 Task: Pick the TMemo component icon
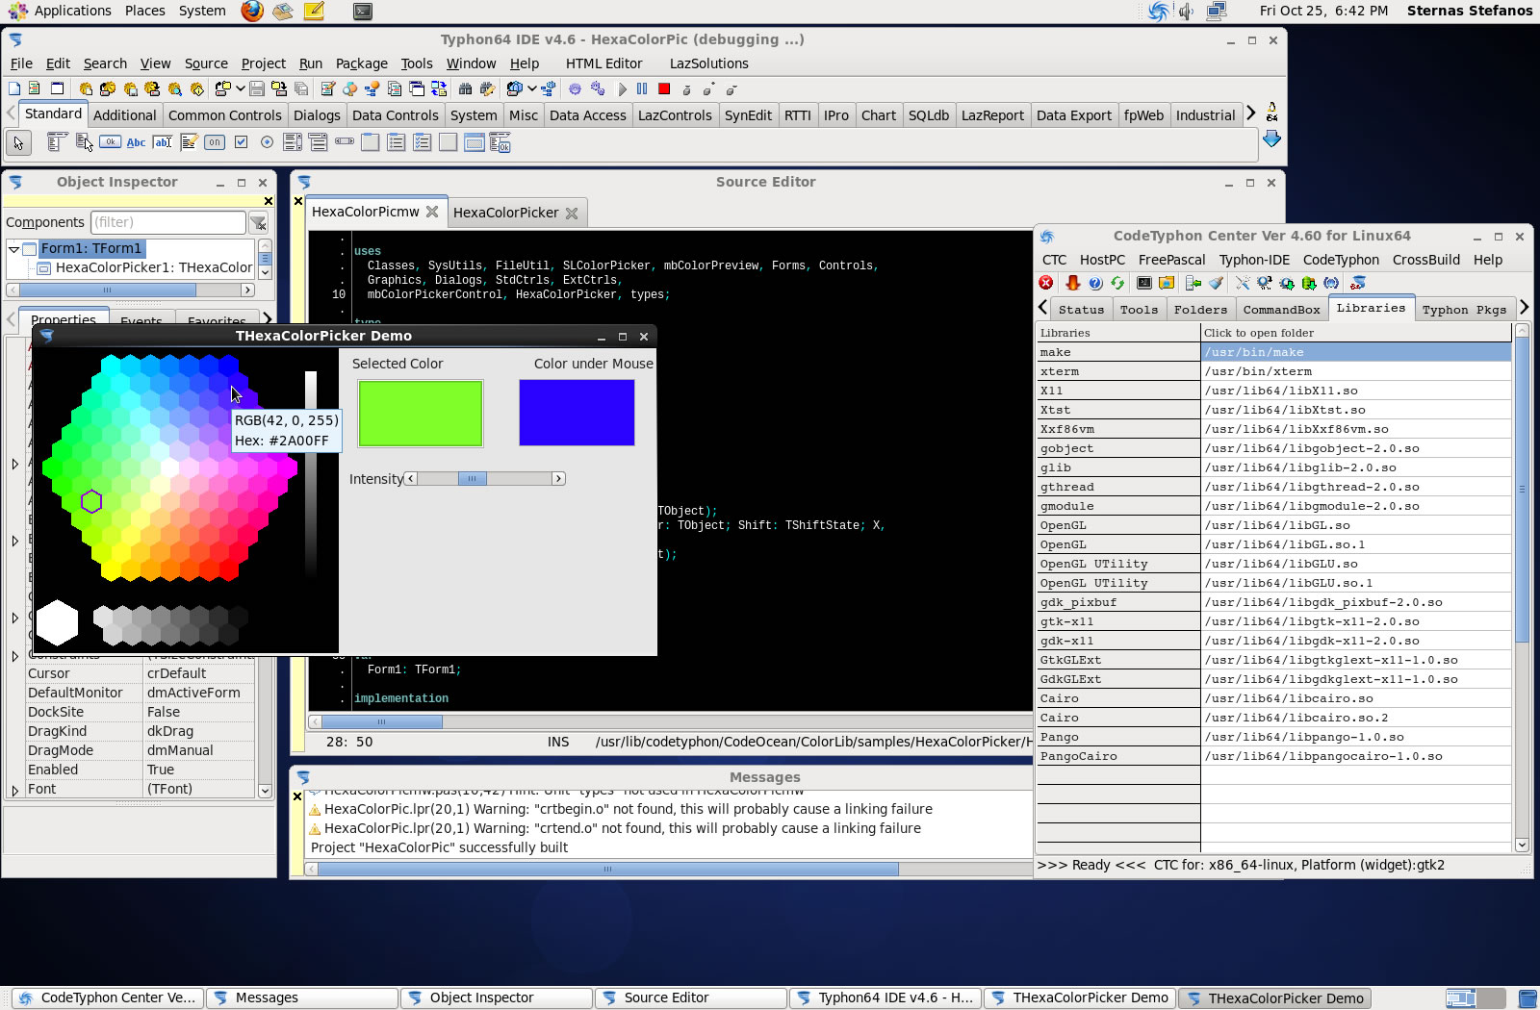click(x=189, y=142)
